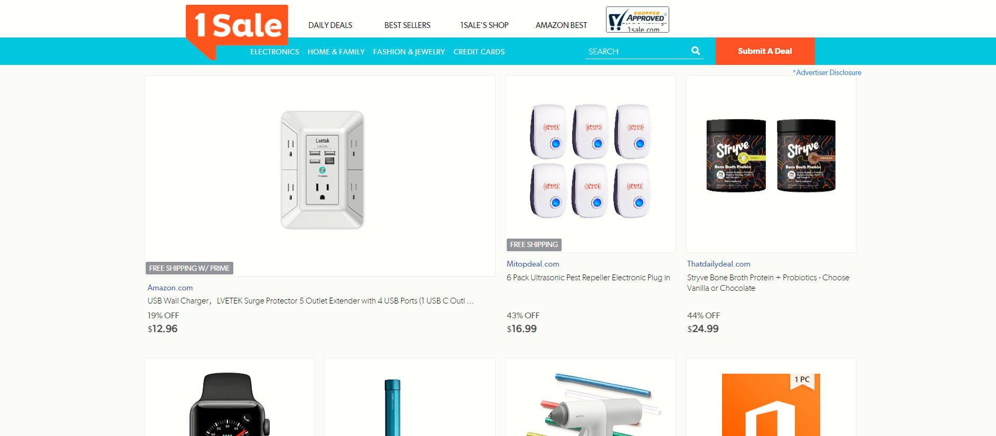Open 1Sale's Shop page
Image resolution: width=996 pixels, height=436 pixels.
484,25
